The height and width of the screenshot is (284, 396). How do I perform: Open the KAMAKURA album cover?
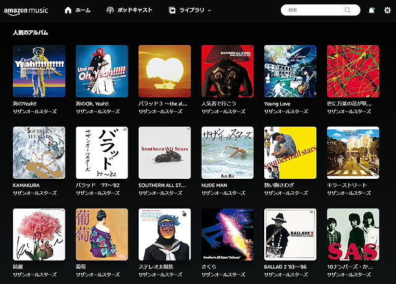(39, 153)
